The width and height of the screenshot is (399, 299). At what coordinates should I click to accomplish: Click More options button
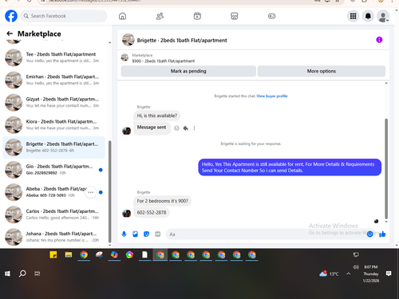tap(322, 71)
